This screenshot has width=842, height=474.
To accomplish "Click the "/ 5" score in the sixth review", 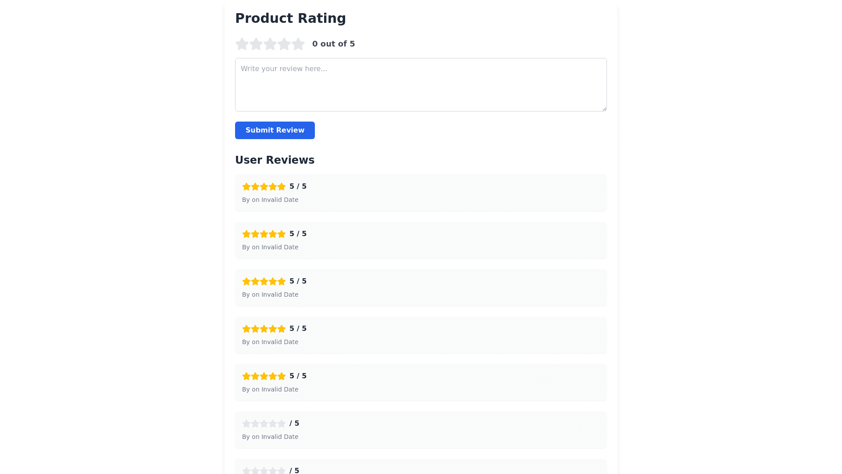I will 294,424.
